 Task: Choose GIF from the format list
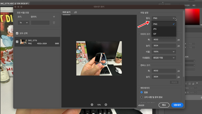click(x=164, y=34)
